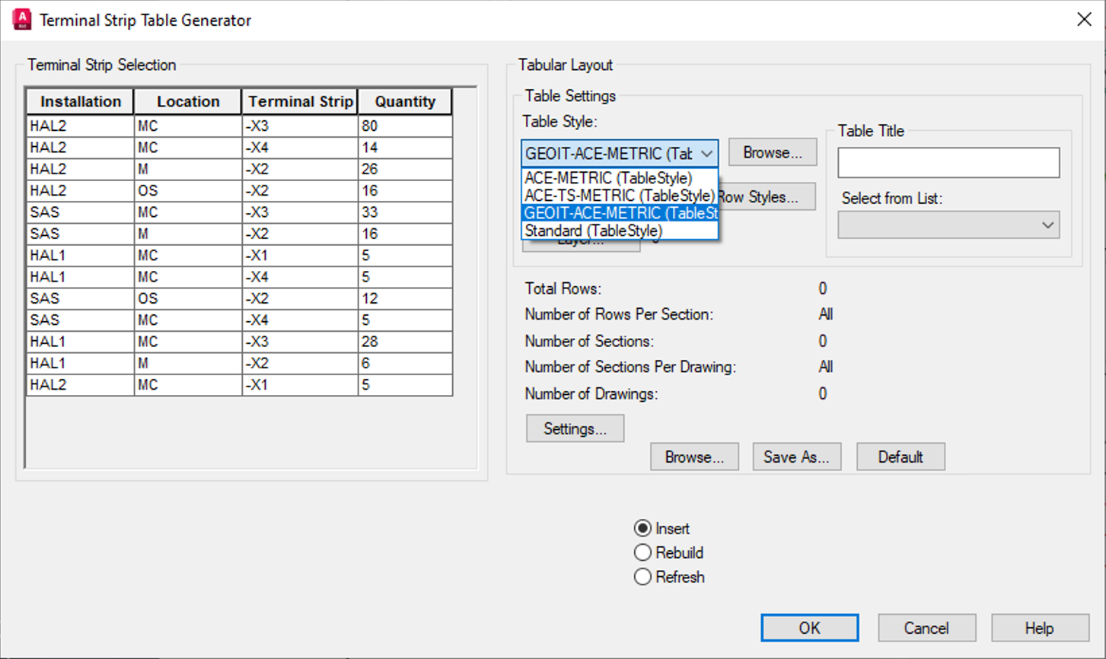
Task: Select the HAL2 MC -X1 row
Action: 240,384
